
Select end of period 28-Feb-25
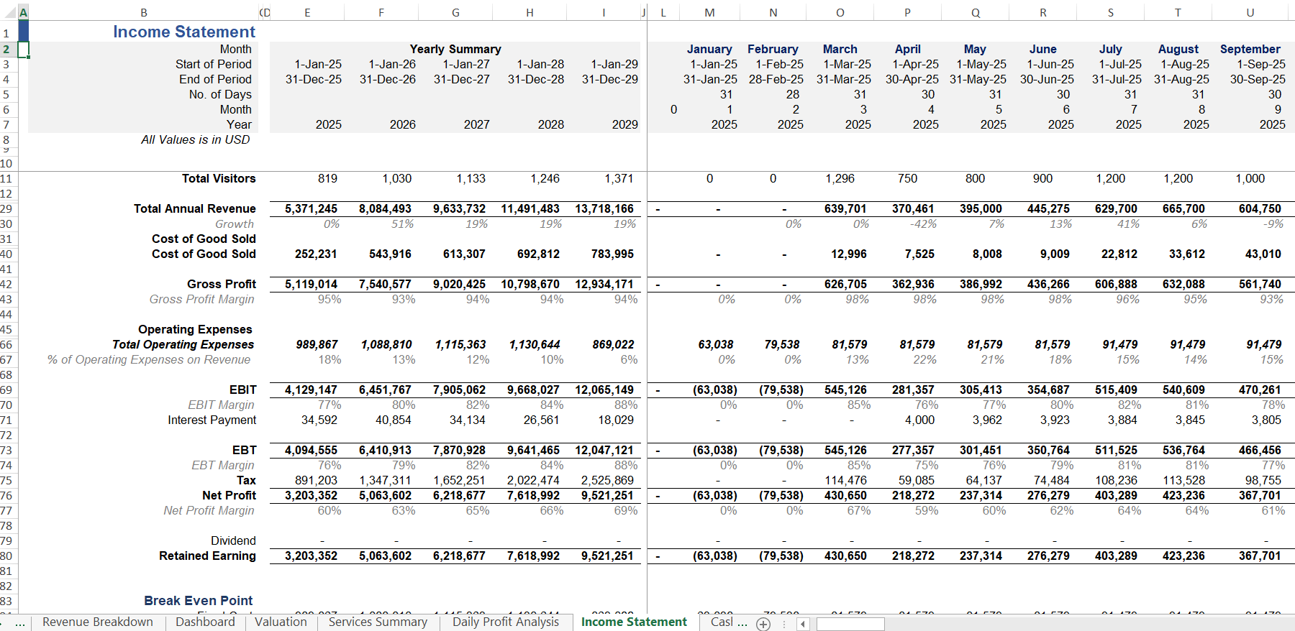[x=776, y=79]
